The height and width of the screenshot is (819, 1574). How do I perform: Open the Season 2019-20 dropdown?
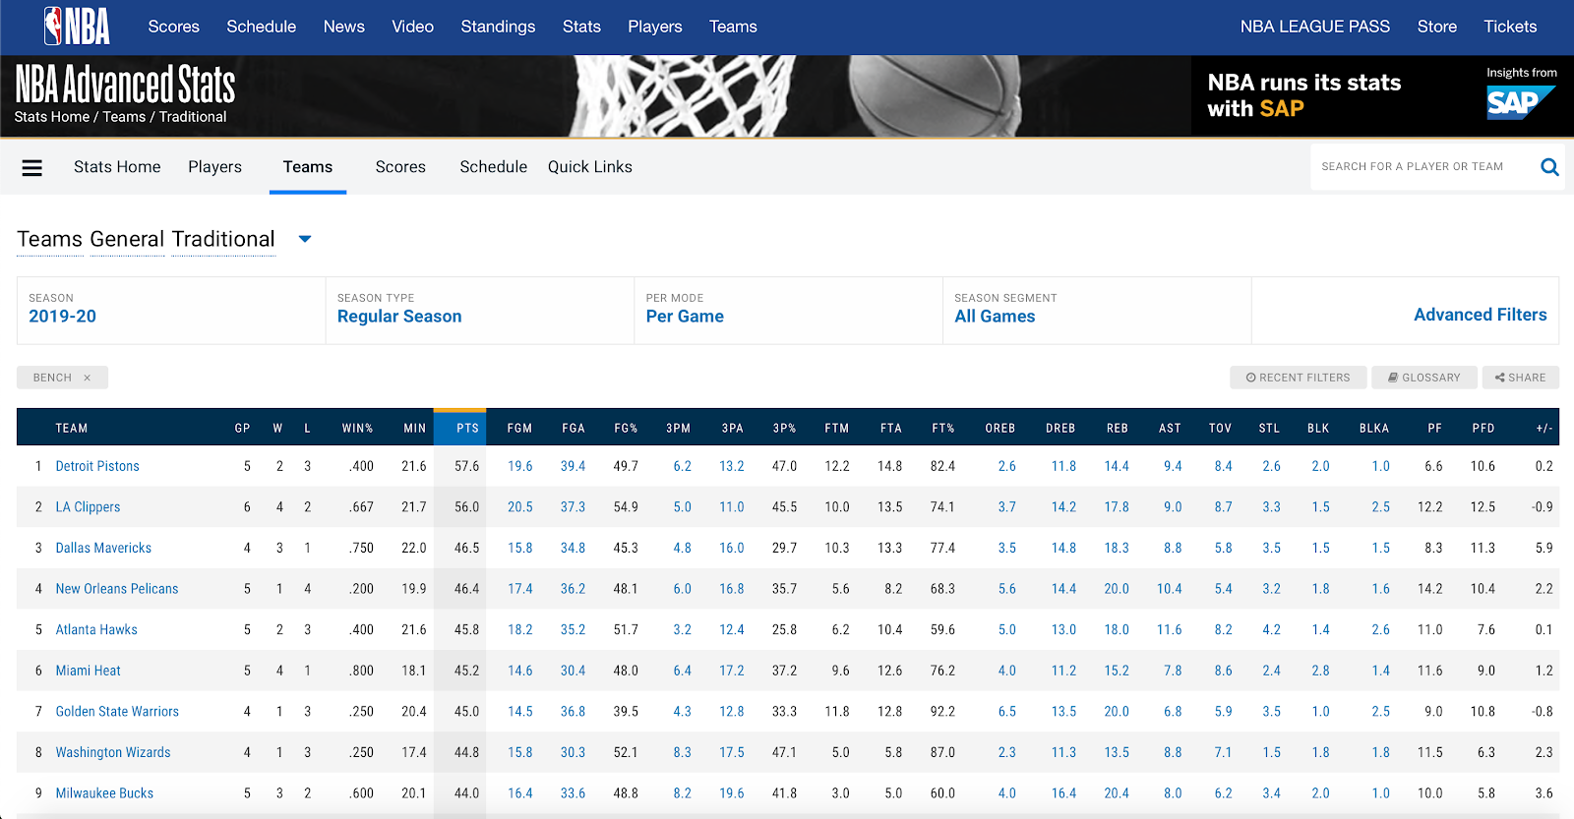pos(171,311)
